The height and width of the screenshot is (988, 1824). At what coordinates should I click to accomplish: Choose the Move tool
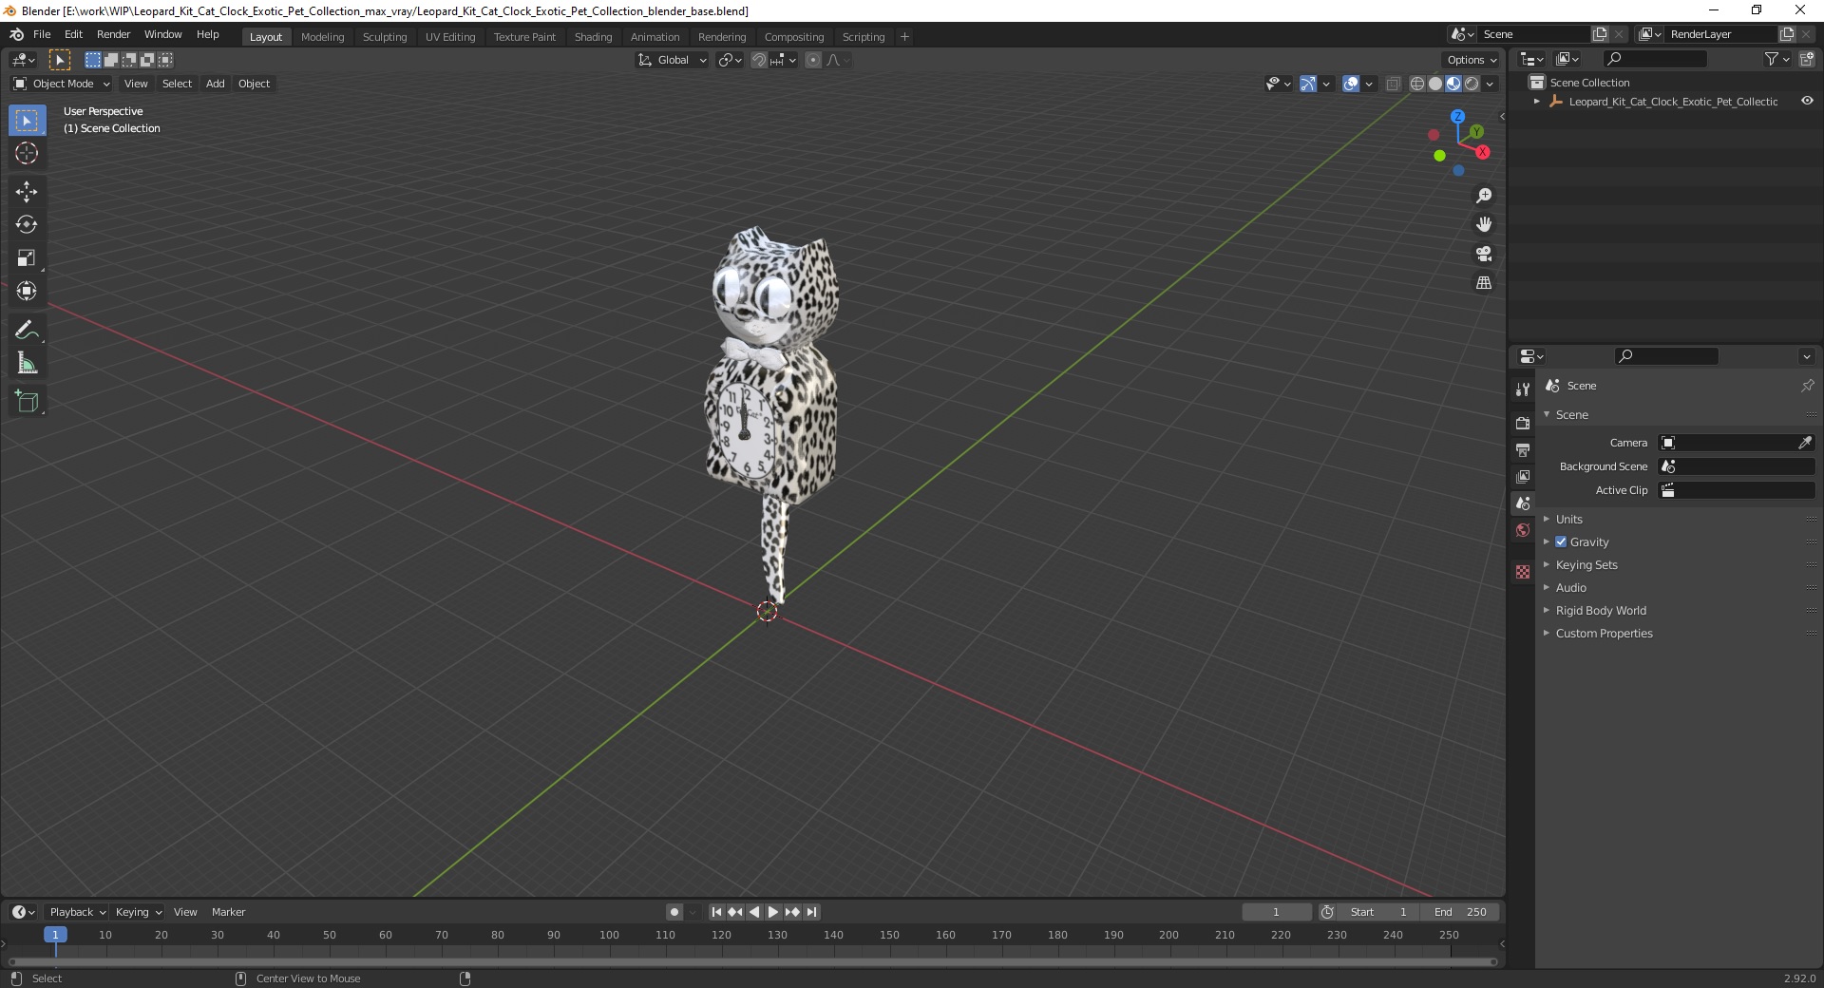tap(27, 192)
